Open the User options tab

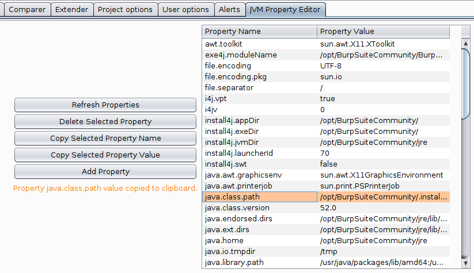click(185, 9)
